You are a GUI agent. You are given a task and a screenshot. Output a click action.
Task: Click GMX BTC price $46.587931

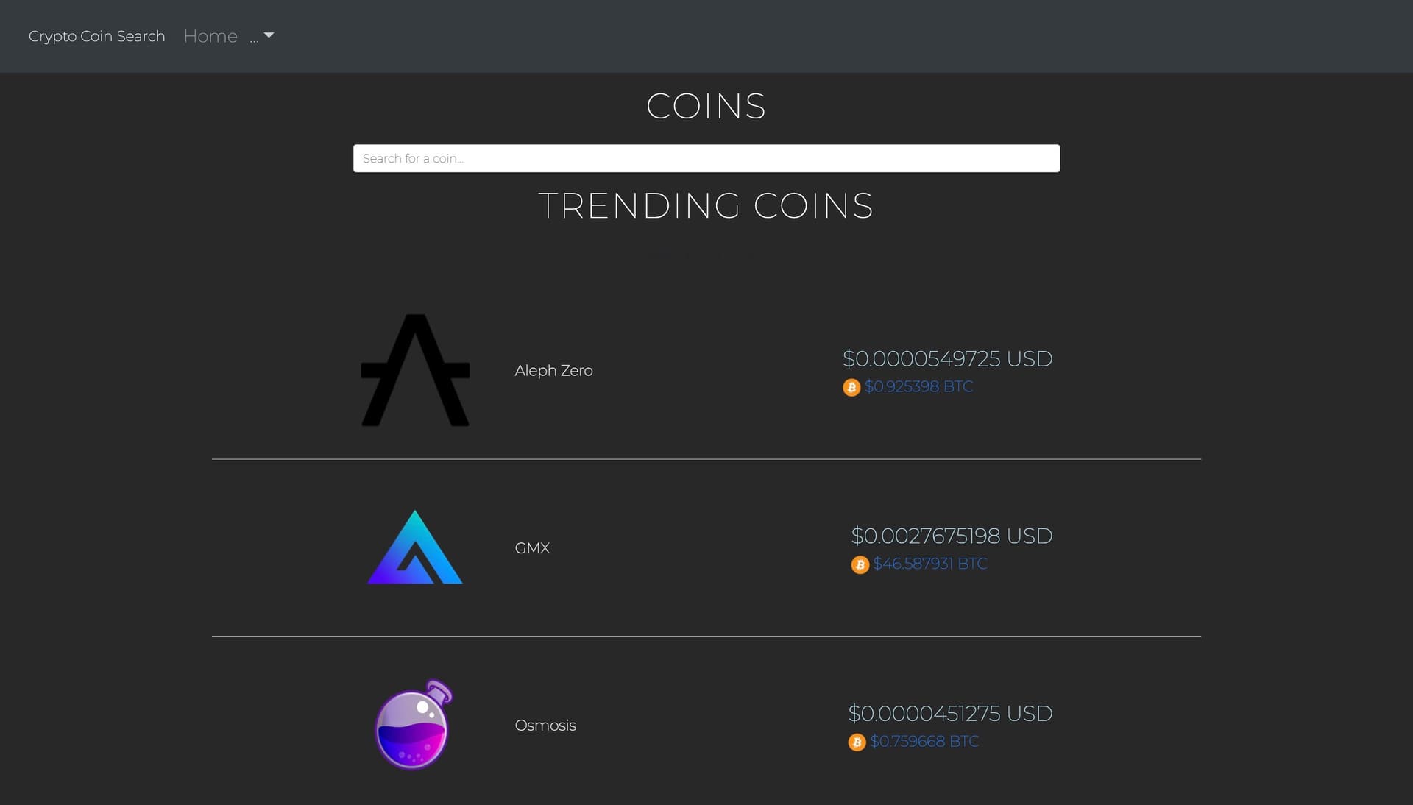pyautogui.click(x=929, y=564)
